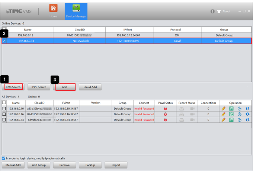Click the lock icon for 192.168.0.16
Screen dimensions: 253x173
tap(166, 114)
